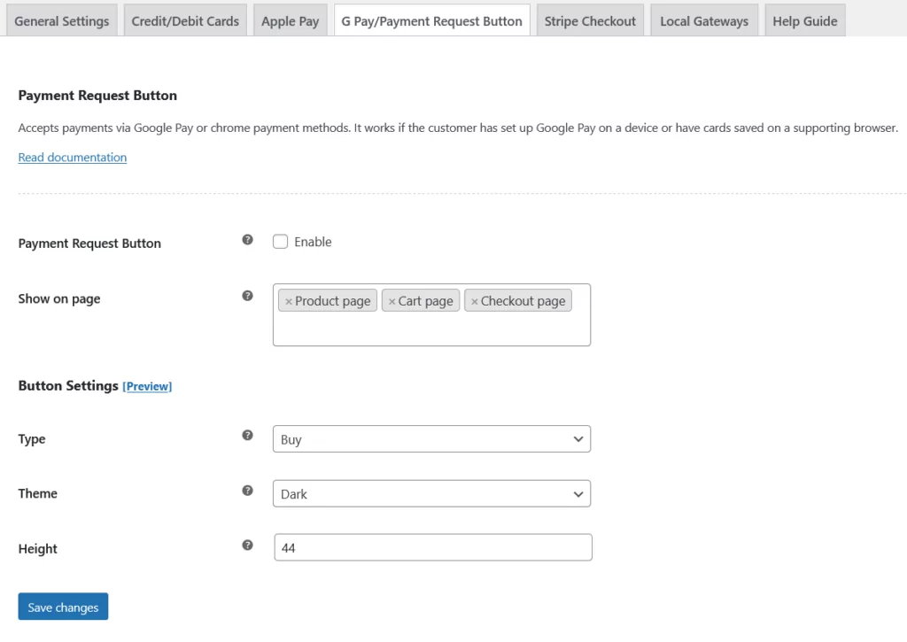Click the Cart page tag label

point(426,301)
